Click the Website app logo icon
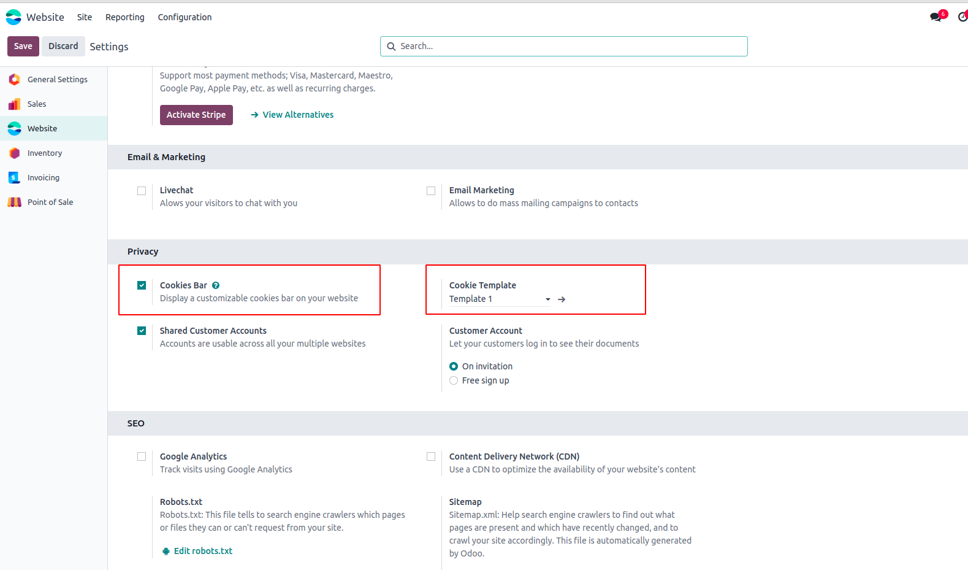968x570 pixels. (13, 17)
